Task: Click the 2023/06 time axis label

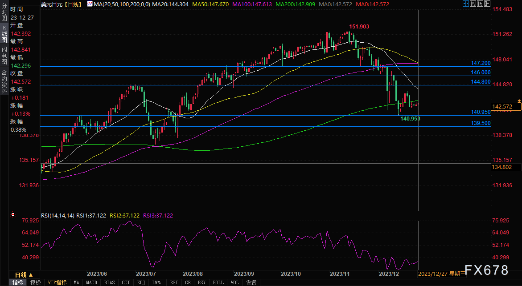Action: click(97, 274)
